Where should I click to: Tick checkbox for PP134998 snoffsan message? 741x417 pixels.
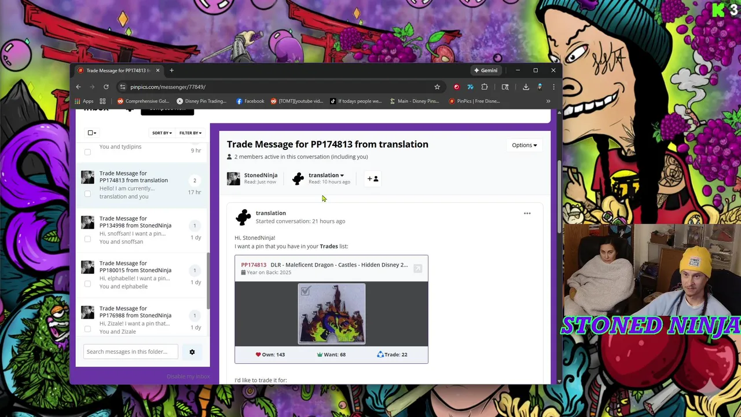click(x=87, y=239)
